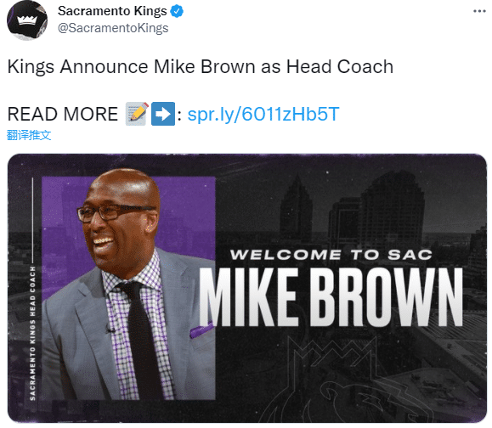Click the 翻译推文 translate tweet link
The image size is (492, 428).
(29, 135)
